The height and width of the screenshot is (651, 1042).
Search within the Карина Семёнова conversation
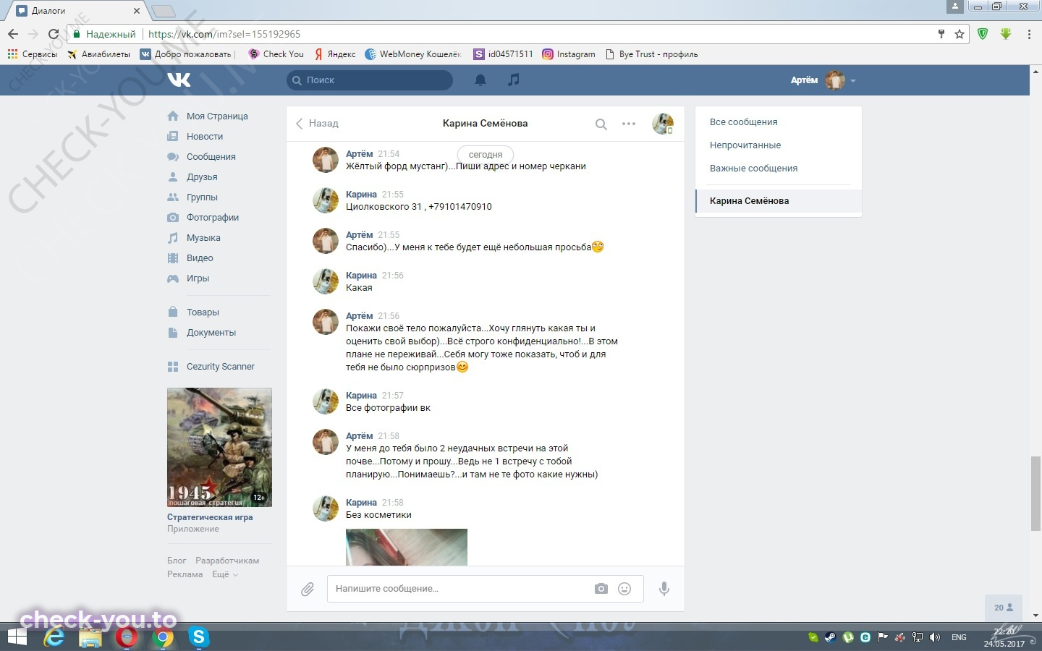click(601, 124)
